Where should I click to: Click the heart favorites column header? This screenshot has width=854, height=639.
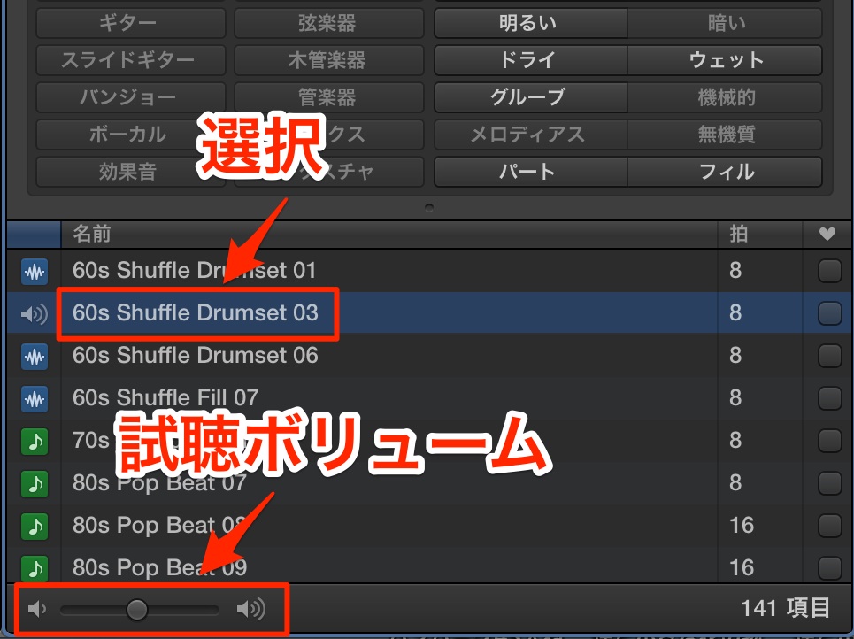827,234
